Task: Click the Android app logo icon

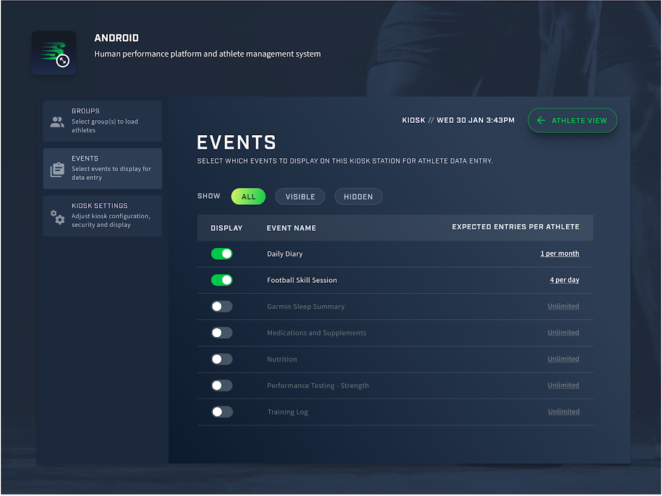Action: 53,53
